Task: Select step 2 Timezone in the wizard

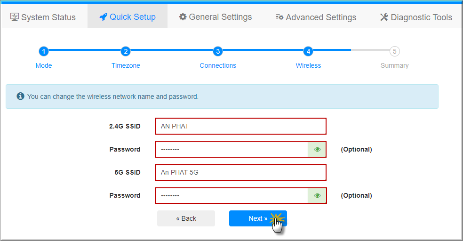Action: coord(125,51)
